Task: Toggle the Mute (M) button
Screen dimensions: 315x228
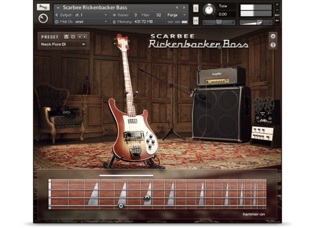Action: pyautogui.click(x=196, y=21)
